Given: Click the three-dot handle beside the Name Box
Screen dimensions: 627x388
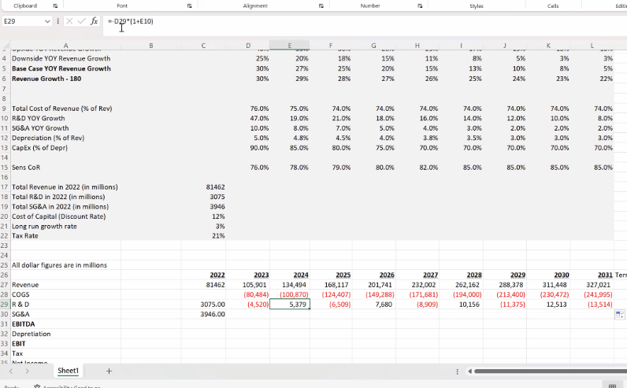Looking at the screenshot, I should coord(58,21).
